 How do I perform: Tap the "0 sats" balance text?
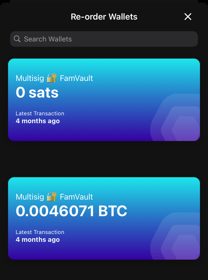click(x=37, y=92)
